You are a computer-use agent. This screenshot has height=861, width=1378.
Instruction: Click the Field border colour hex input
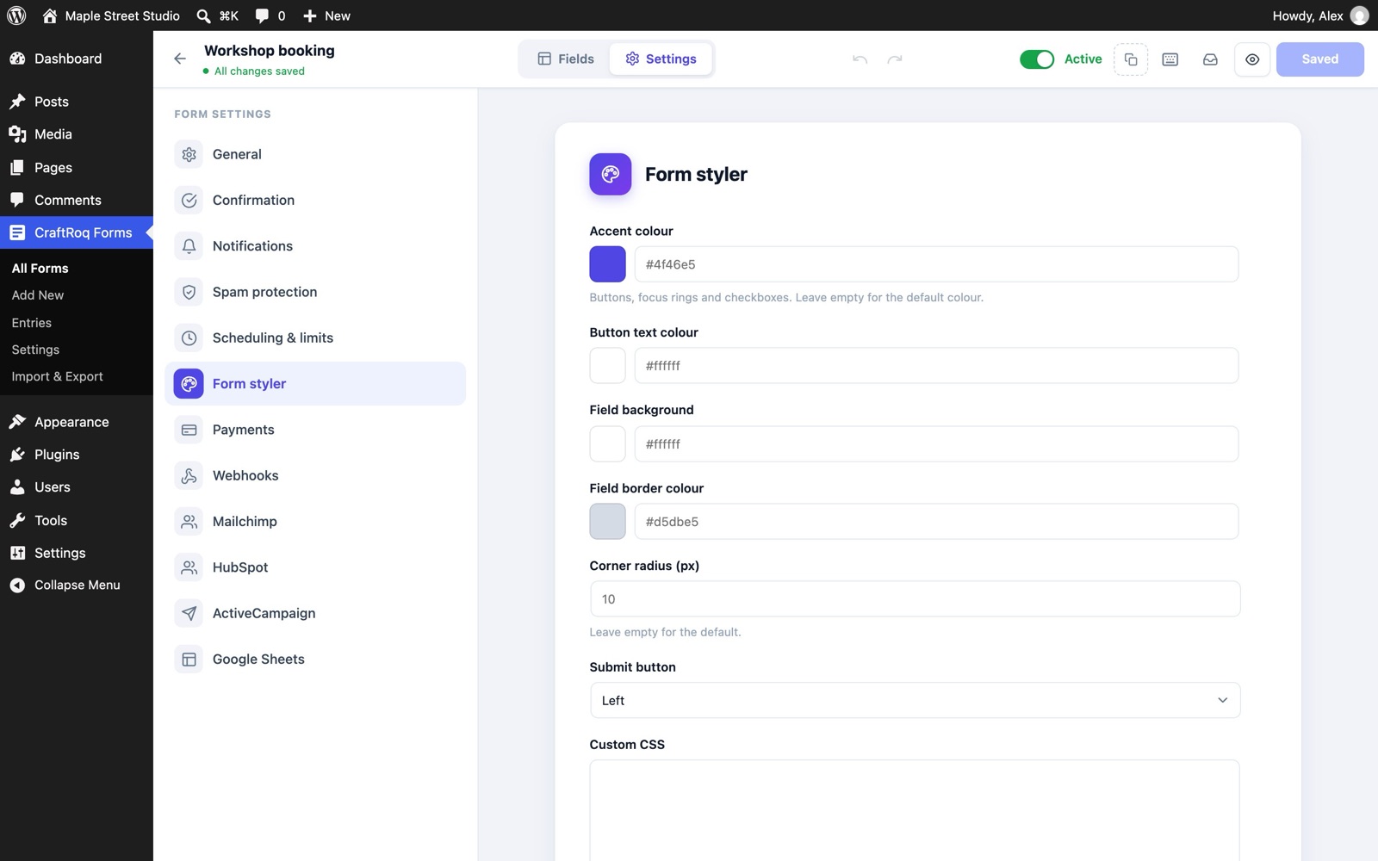(x=936, y=522)
